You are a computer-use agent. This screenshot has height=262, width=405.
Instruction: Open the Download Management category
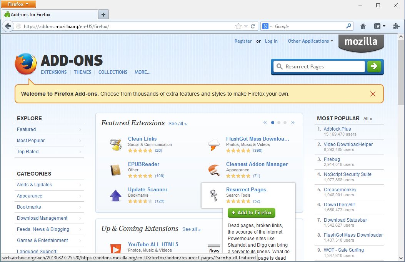[49, 218]
